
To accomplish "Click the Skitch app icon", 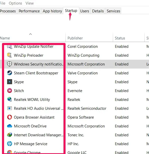I will [10, 91].
